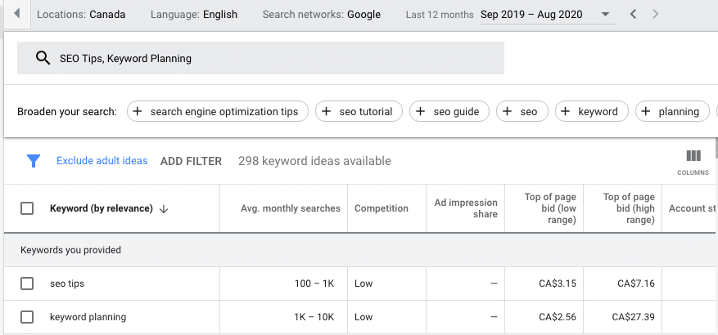Add the 'seo' suggestion chip
The width and height of the screenshot is (718, 335).
click(x=522, y=111)
